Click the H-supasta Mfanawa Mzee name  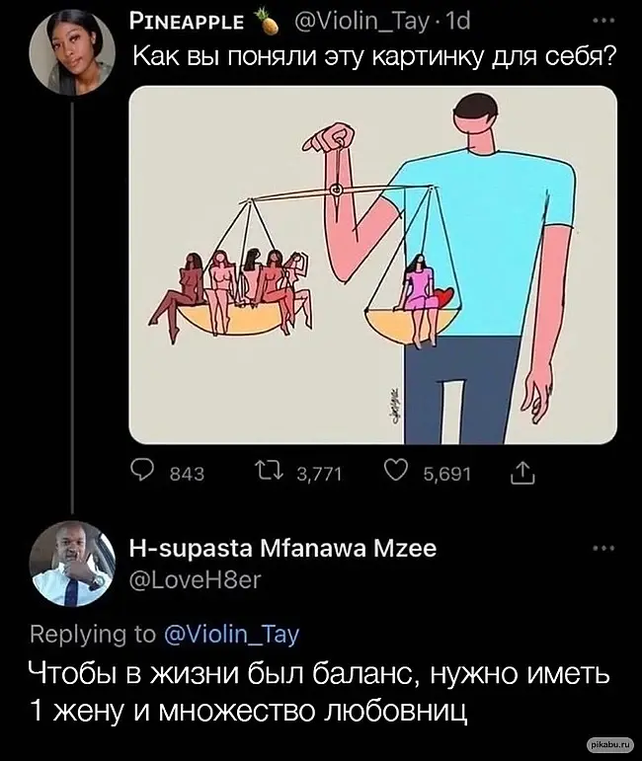(x=283, y=549)
